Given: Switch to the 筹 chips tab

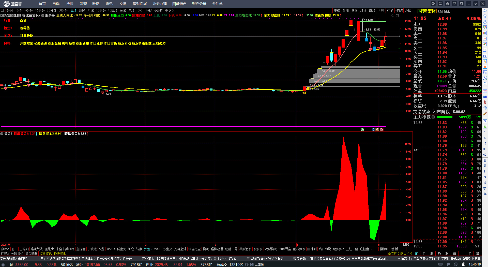Looking at the screenshot, I should tap(478, 254).
